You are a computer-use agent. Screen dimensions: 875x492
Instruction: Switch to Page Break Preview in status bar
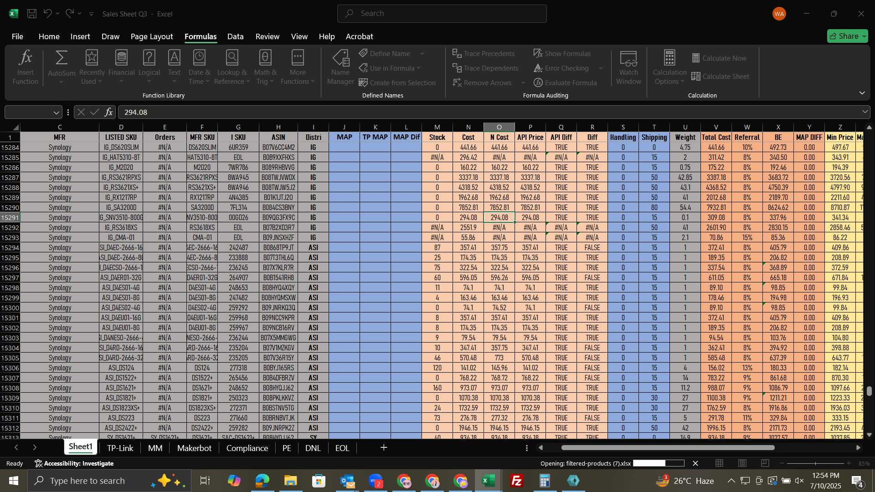click(x=765, y=463)
